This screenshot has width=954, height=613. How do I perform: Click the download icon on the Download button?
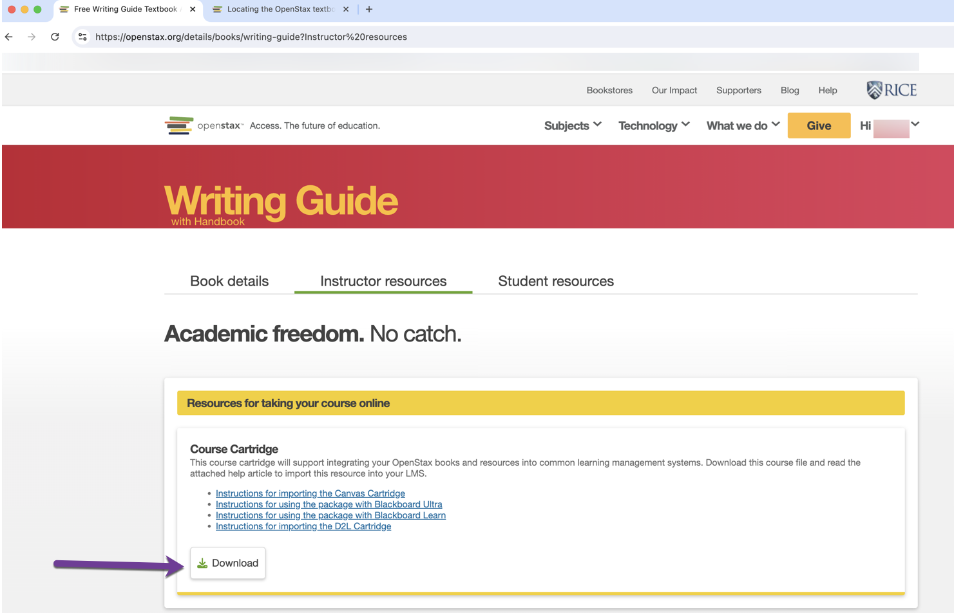pos(202,562)
